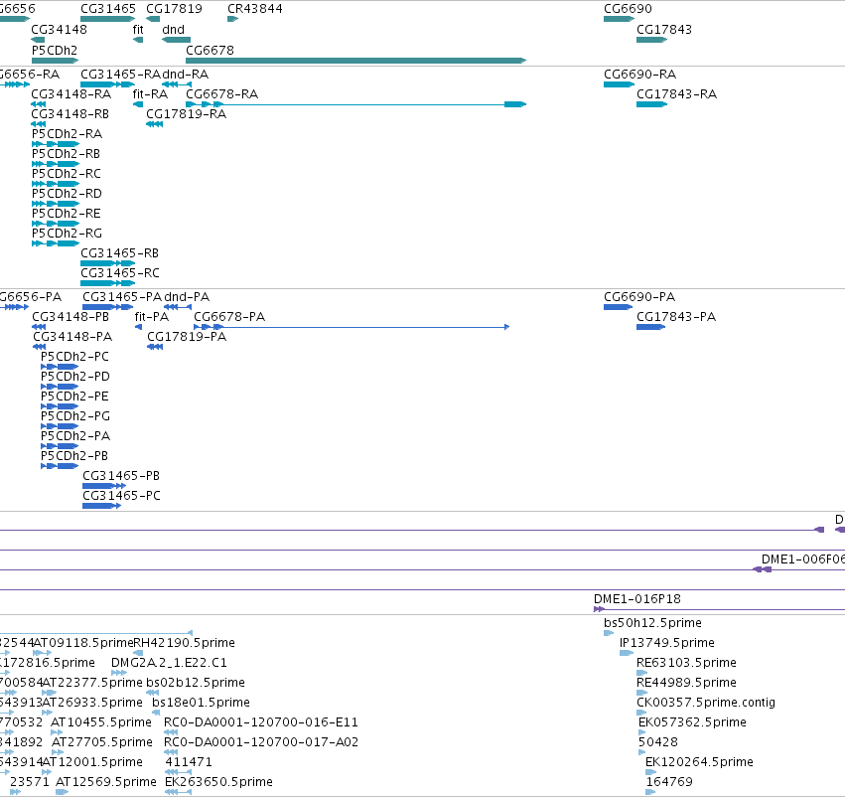Click CK00357.5prime.contig label
The width and height of the screenshot is (845, 797).
(706, 704)
